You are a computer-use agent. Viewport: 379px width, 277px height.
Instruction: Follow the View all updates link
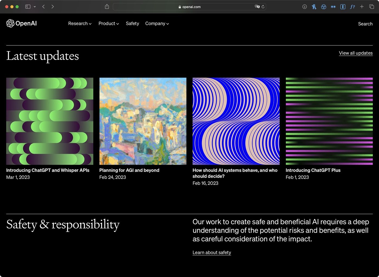(x=356, y=53)
